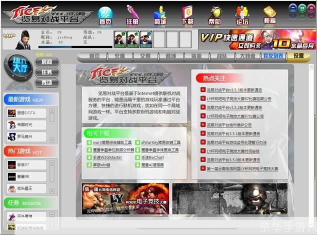Click download arrow beside war3简易综合辅助工具

point(89,142)
